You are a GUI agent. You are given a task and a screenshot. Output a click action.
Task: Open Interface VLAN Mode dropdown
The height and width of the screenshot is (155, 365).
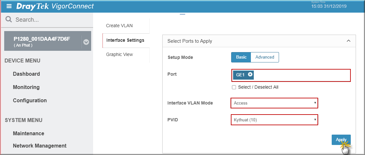click(x=274, y=103)
